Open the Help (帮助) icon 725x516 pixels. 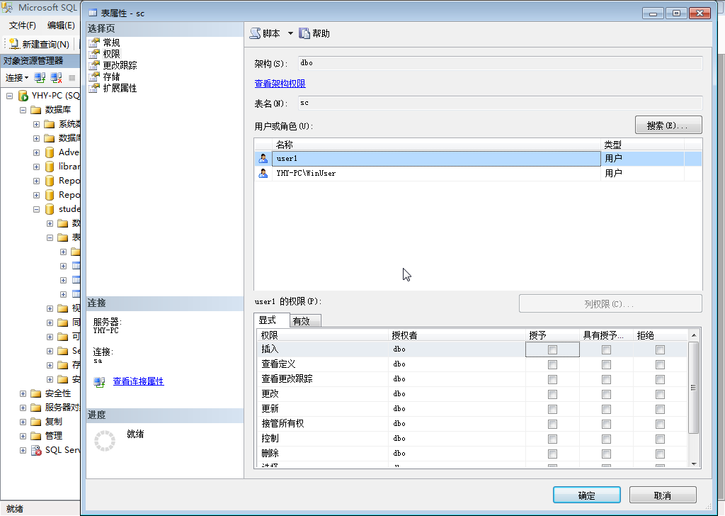[304, 33]
